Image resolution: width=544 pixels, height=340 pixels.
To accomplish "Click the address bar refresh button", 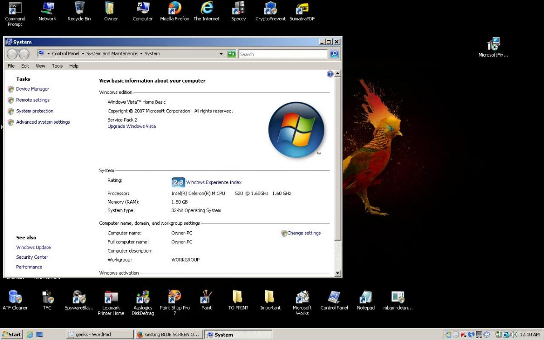I will click(x=232, y=54).
